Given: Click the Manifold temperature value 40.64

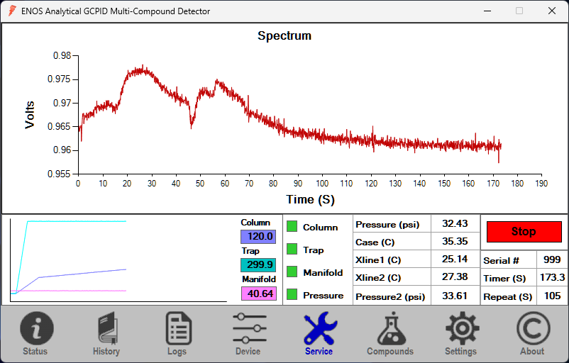Looking at the screenshot, I should [258, 294].
